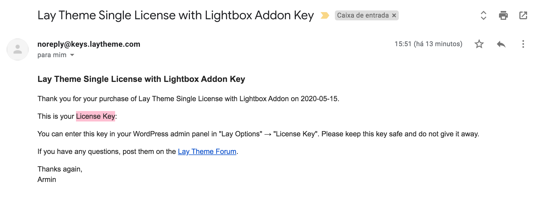Reply using the arrow icon
The width and height of the screenshot is (537, 199).
pos(501,44)
